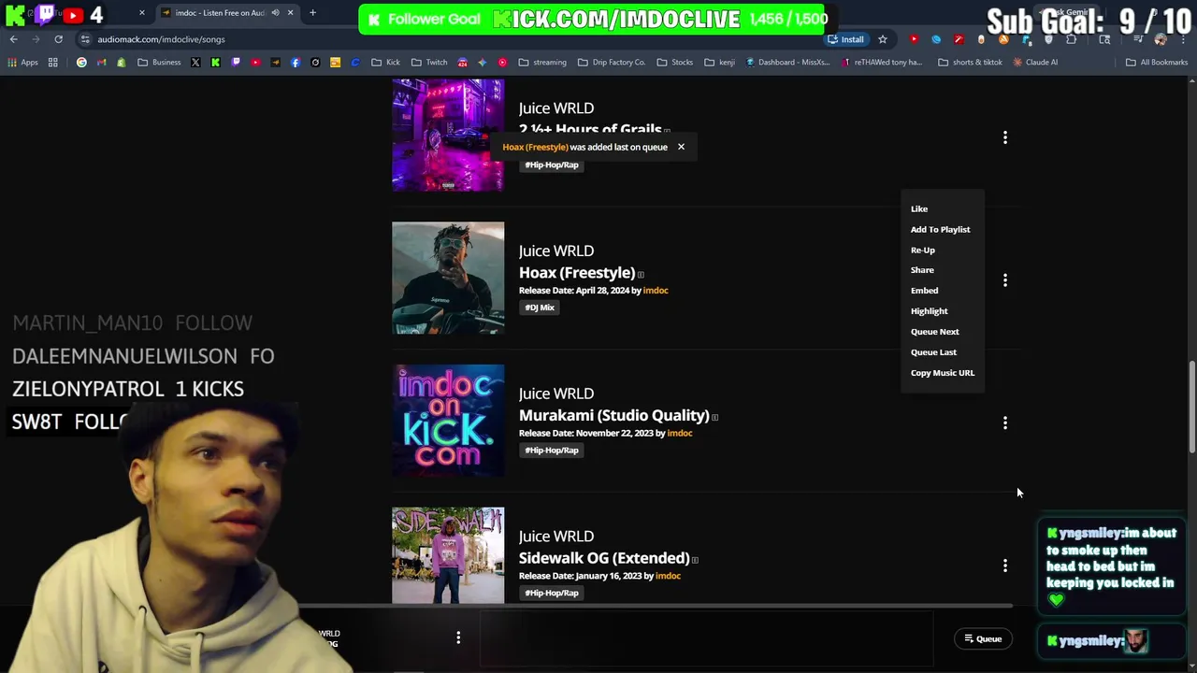Go back using the browser back arrow
Screen dimensions: 1197x673
click(13, 39)
